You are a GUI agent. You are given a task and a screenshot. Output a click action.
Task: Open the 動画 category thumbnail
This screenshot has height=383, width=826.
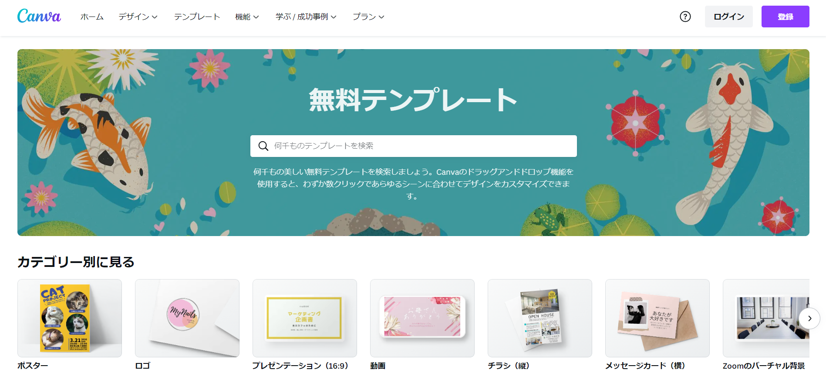click(422, 318)
